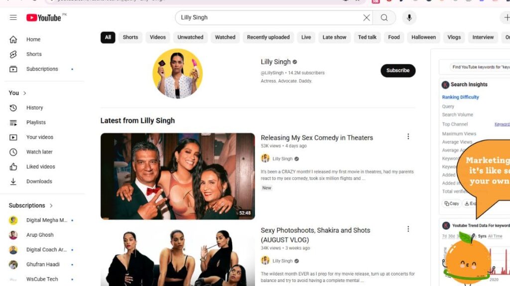Open options for Releasing My Sex Comedy video
Viewport: 510px width, 286px height.
pyautogui.click(x=408, y=137)
